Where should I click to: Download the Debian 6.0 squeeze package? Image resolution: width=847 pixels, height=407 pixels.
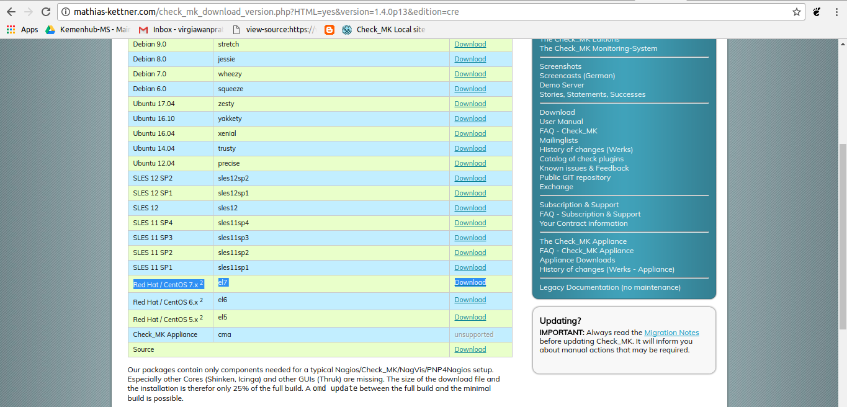(x=470, y=89)
